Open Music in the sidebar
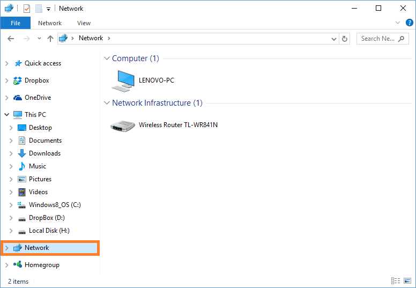Image resolution: width=416 pixels, height=288 pixels. point(38,166)
